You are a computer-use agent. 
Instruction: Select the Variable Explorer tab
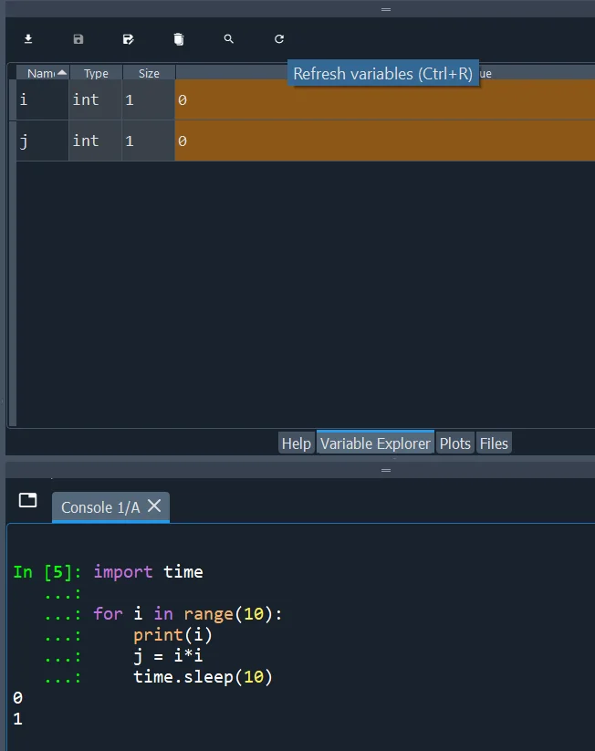click(375, 443)
